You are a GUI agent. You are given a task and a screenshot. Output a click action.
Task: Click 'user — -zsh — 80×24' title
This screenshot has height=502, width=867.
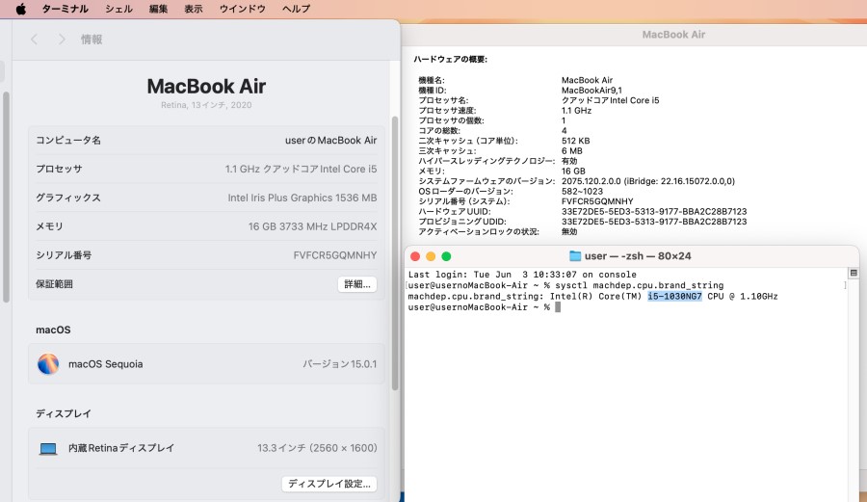pos(638,256)
